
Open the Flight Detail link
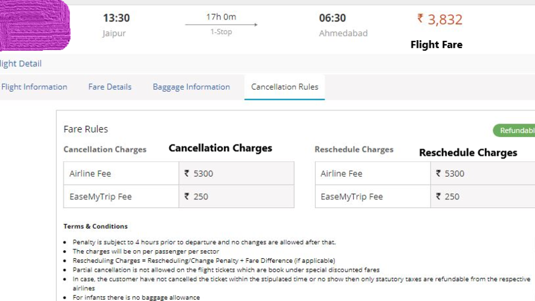[x=21, y=64]
